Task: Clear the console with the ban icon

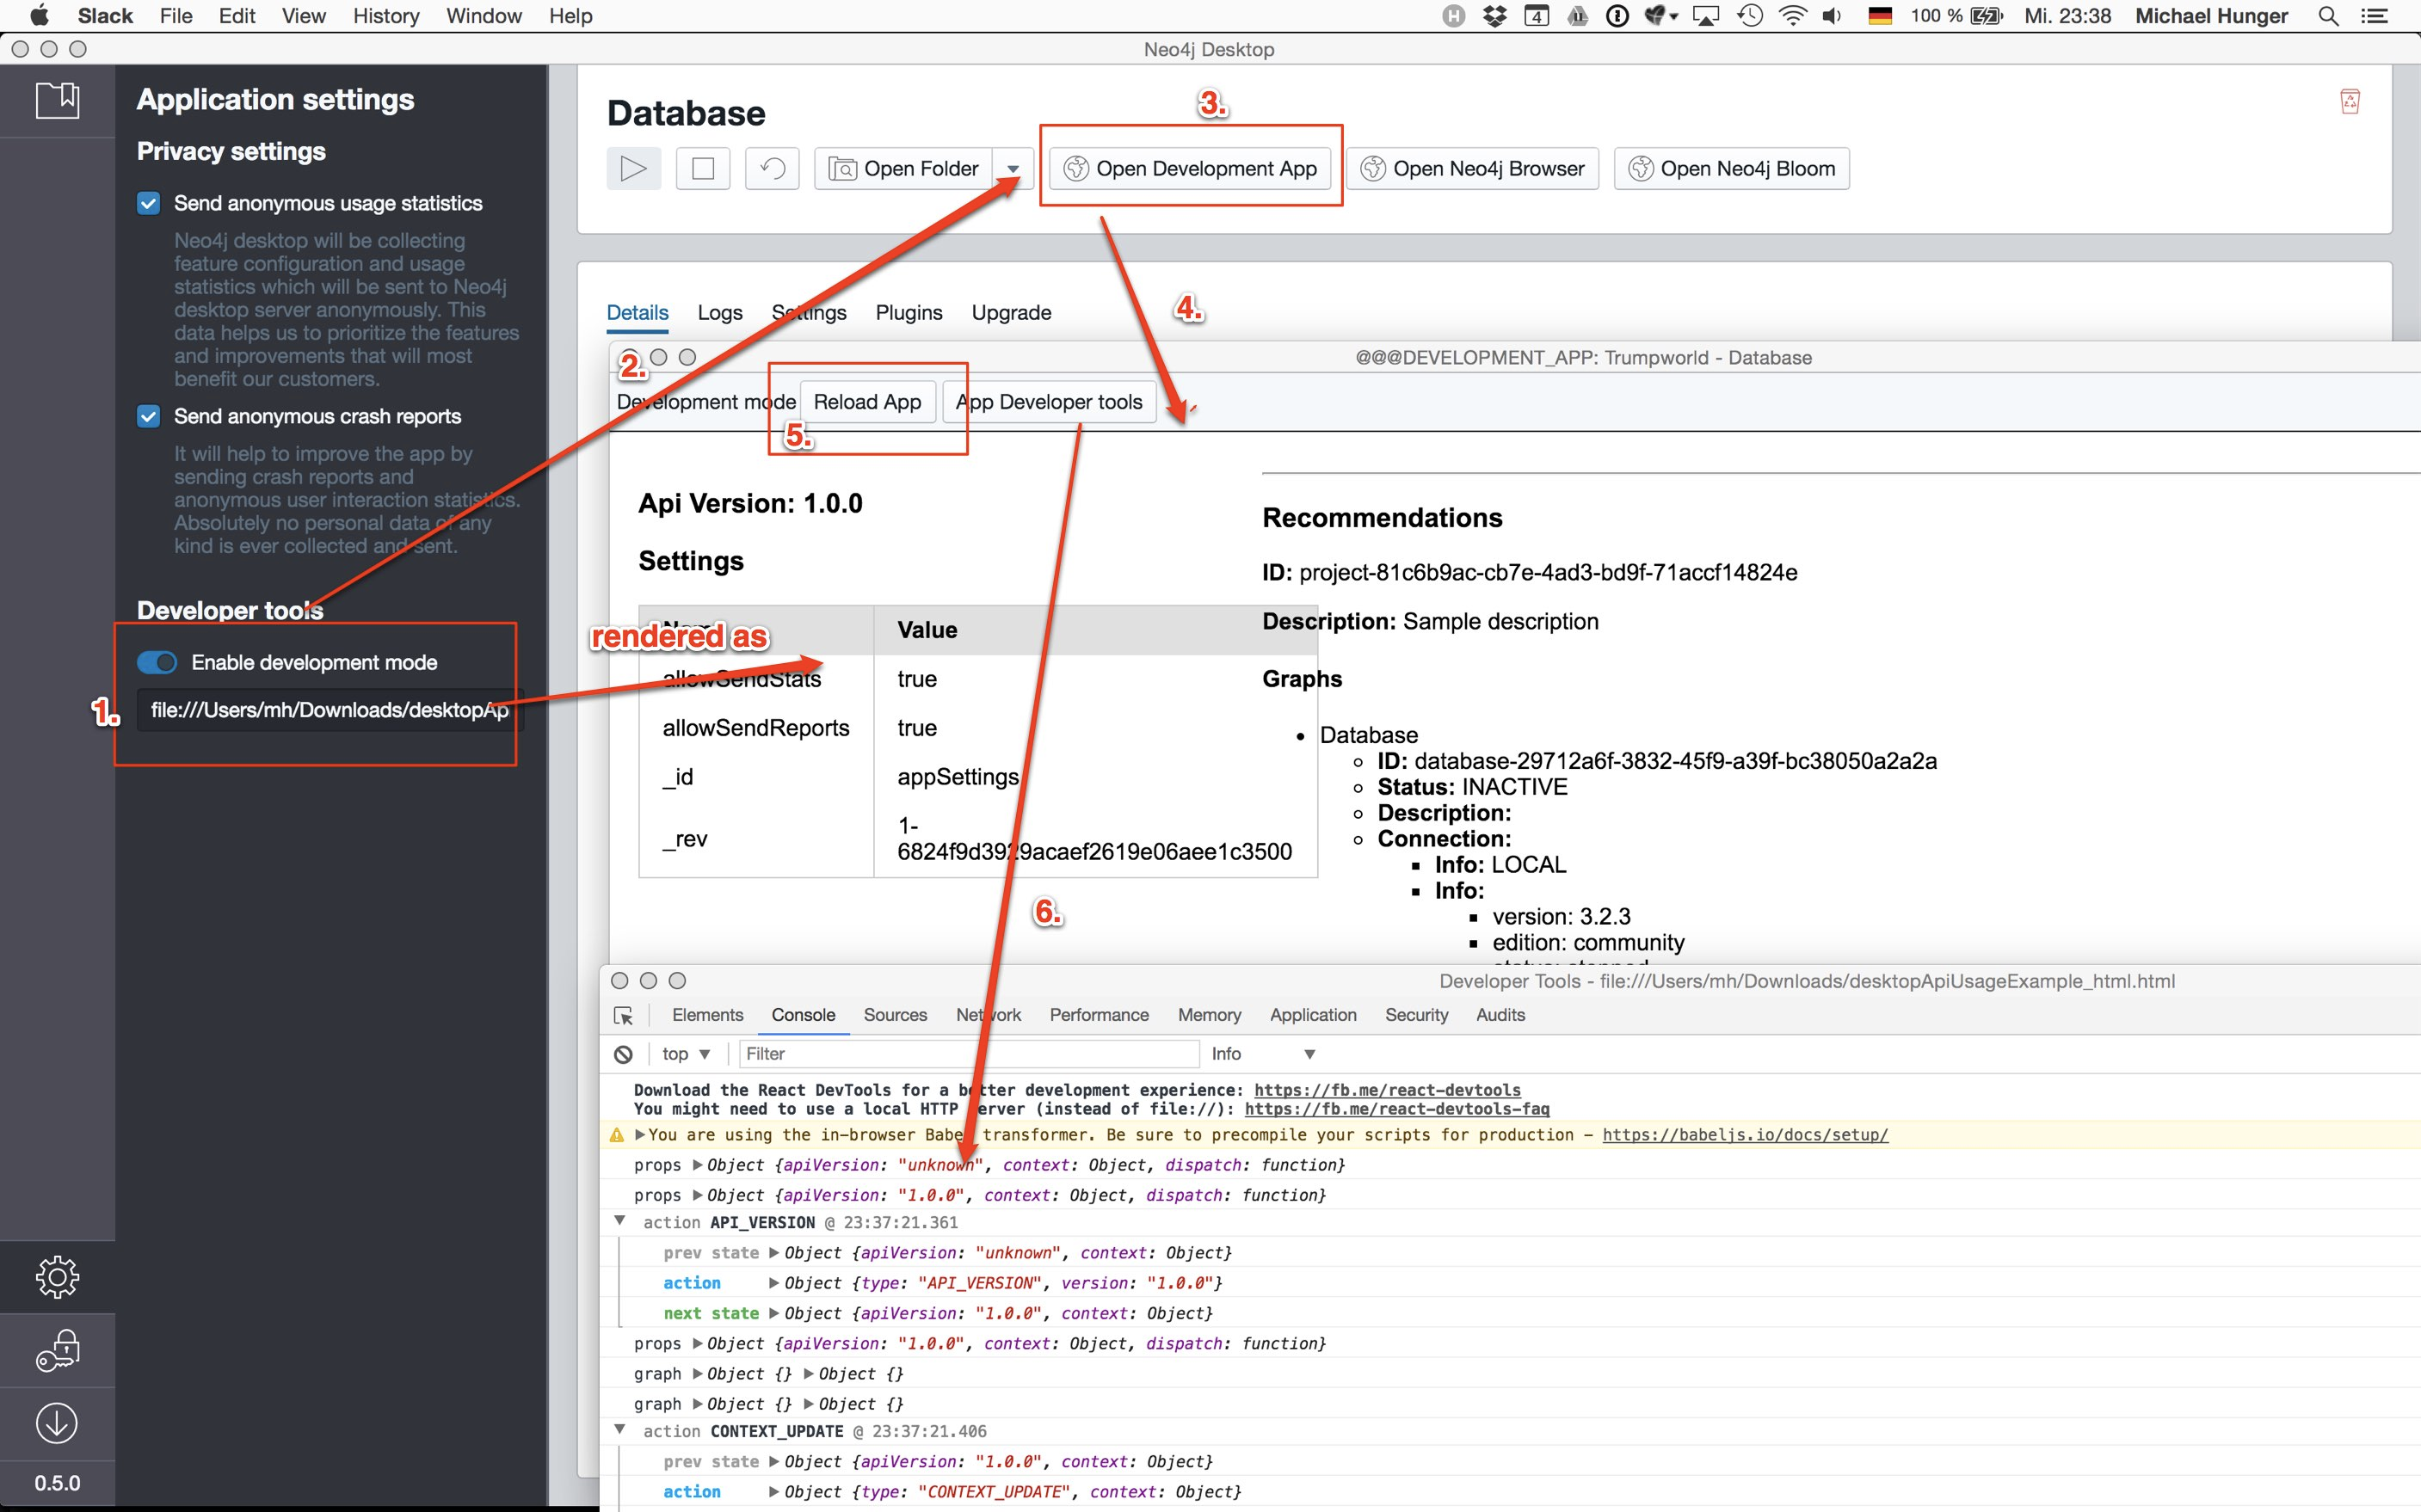Action: (623, 1054)
